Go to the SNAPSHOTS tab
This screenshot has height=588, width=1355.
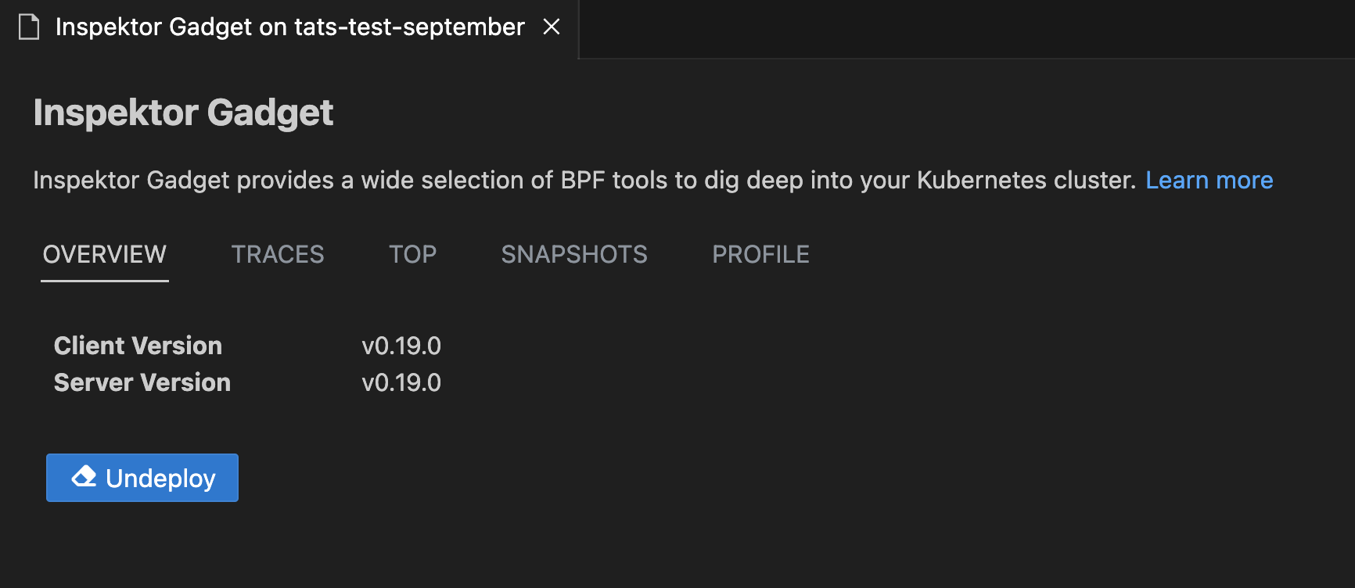click(x=574, y=254)
